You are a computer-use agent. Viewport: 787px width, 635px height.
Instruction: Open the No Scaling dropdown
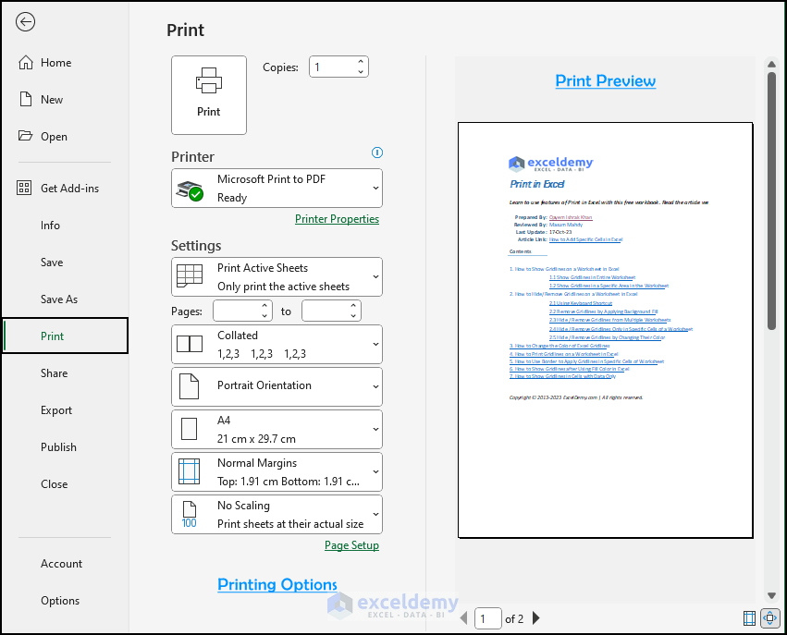375,515
